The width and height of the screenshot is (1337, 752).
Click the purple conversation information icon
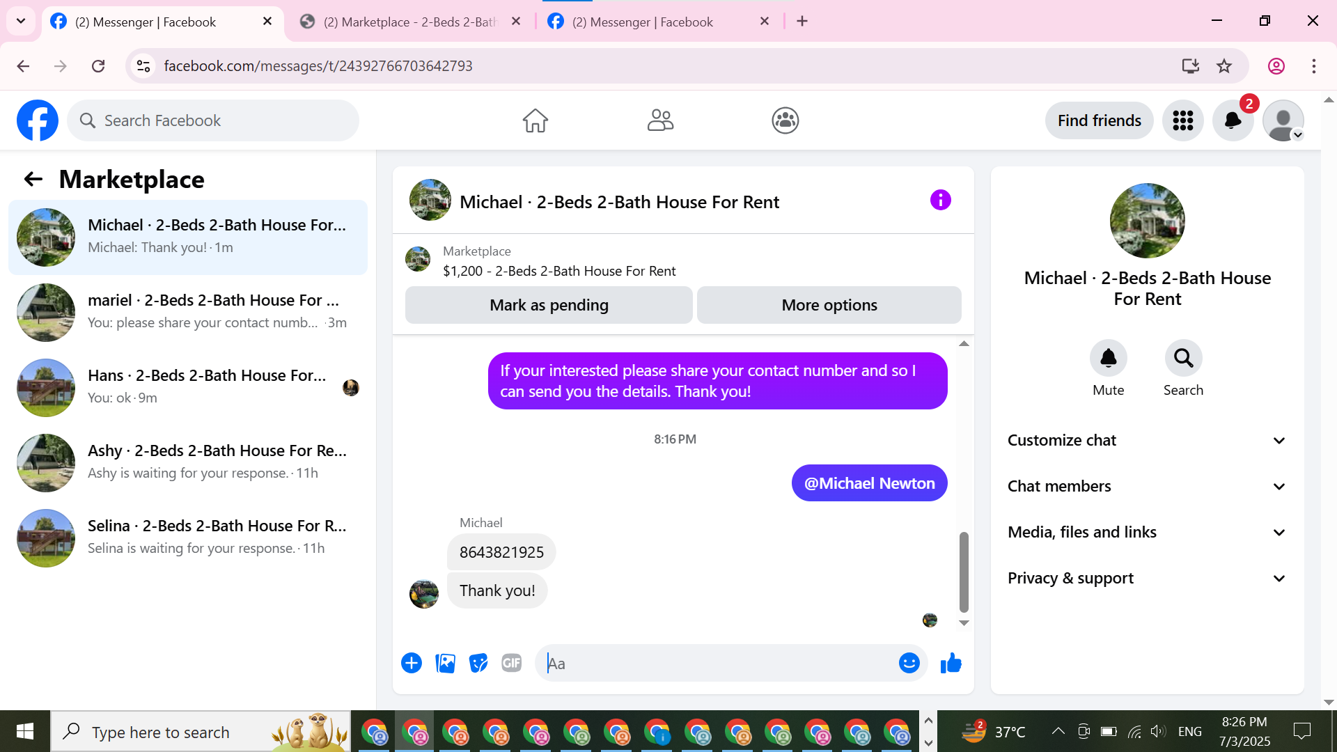tap(940, 201)
